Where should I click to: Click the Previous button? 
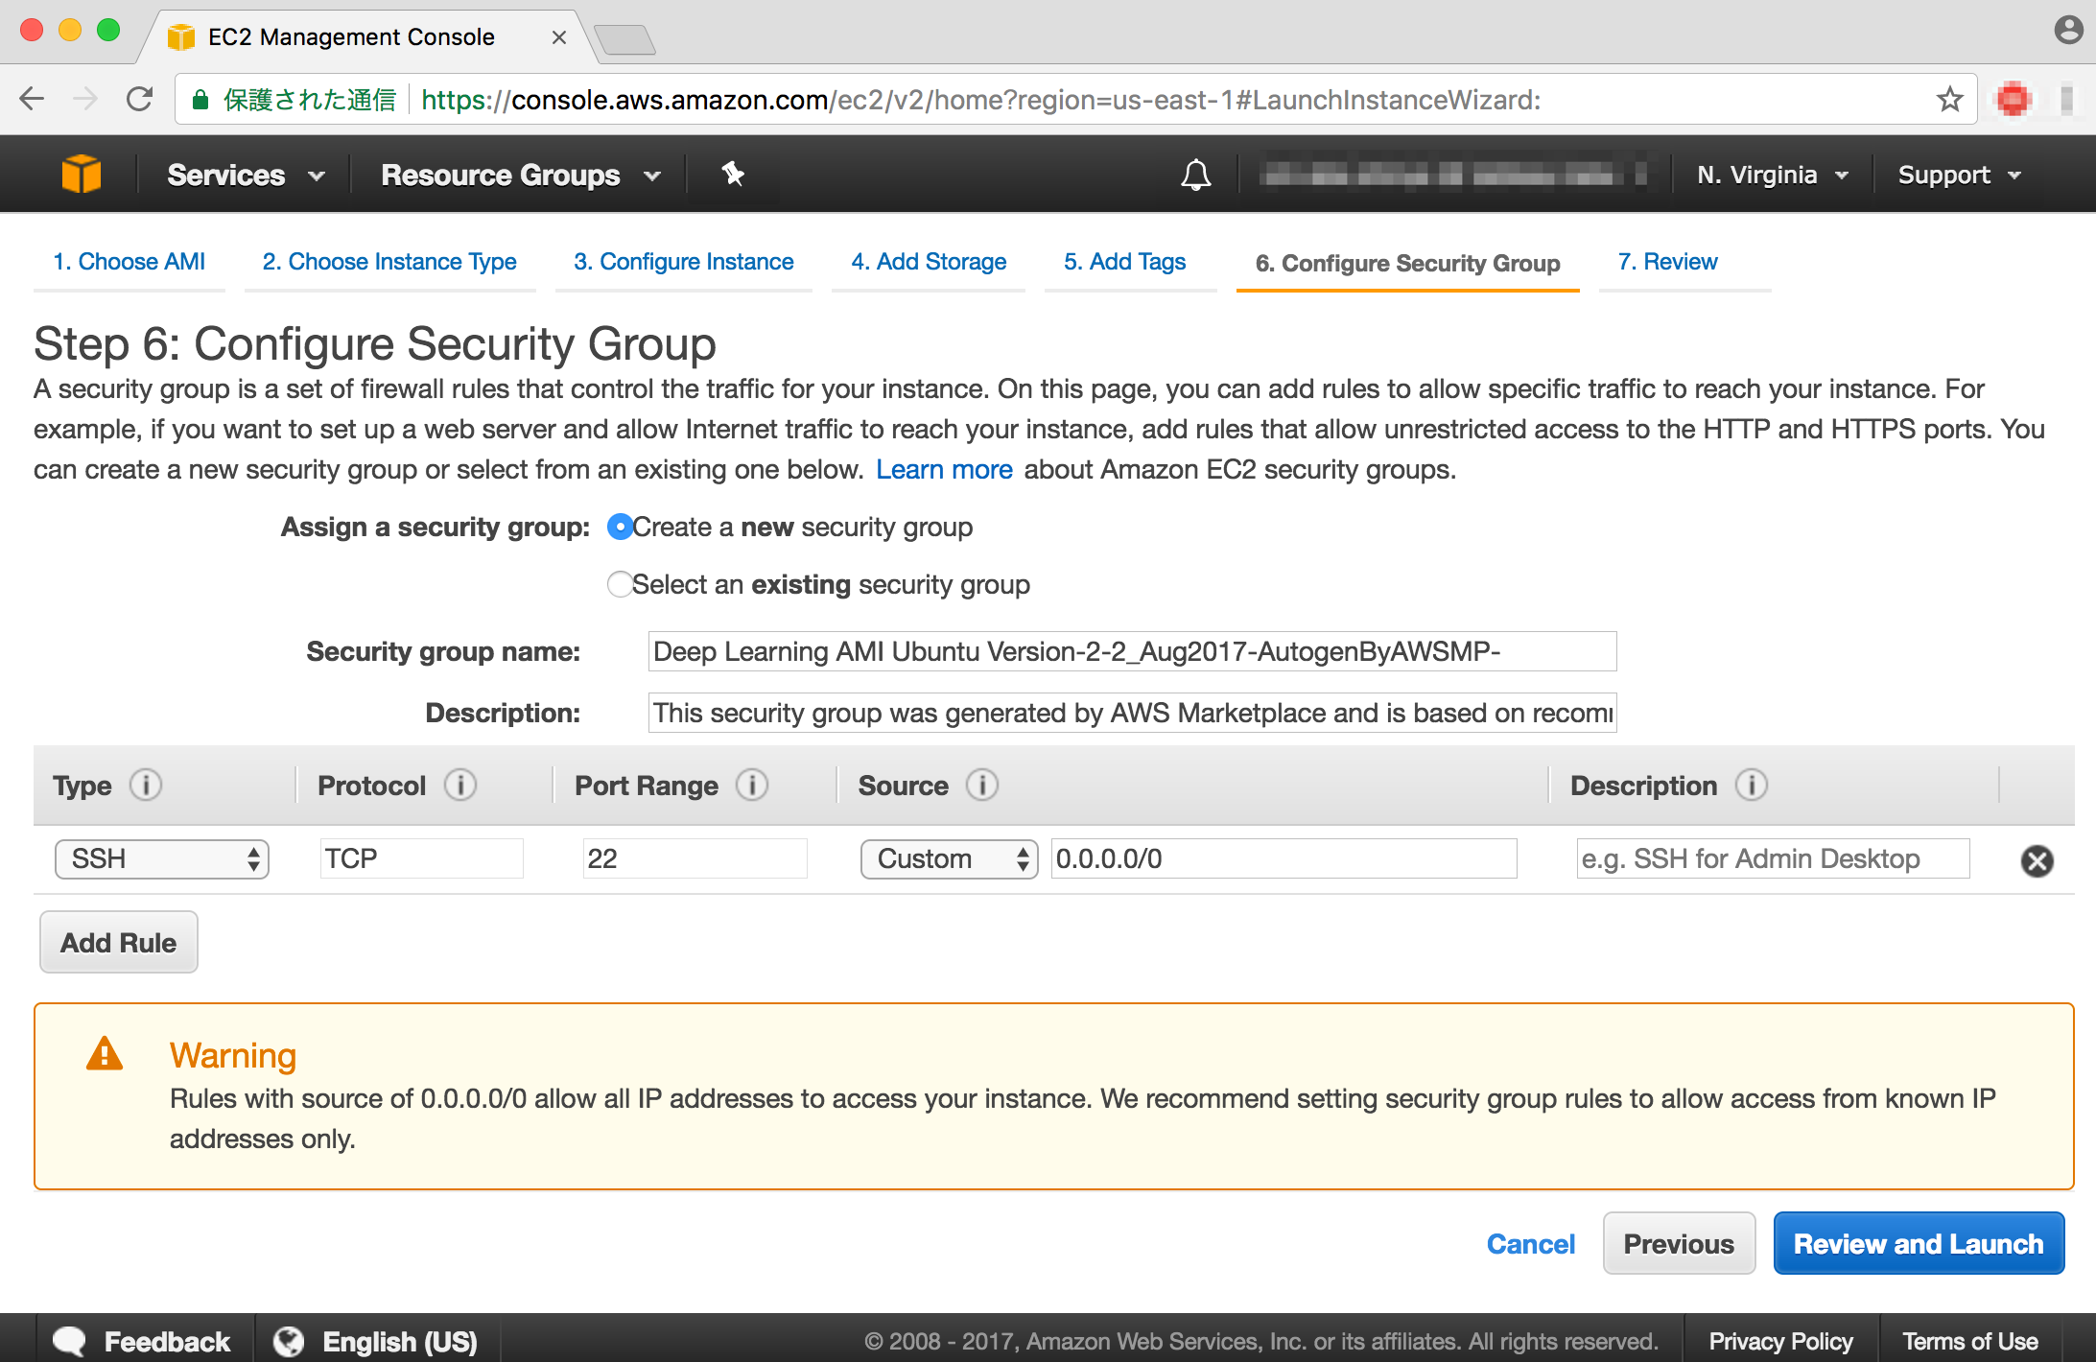click(x=1679, y=1243)
